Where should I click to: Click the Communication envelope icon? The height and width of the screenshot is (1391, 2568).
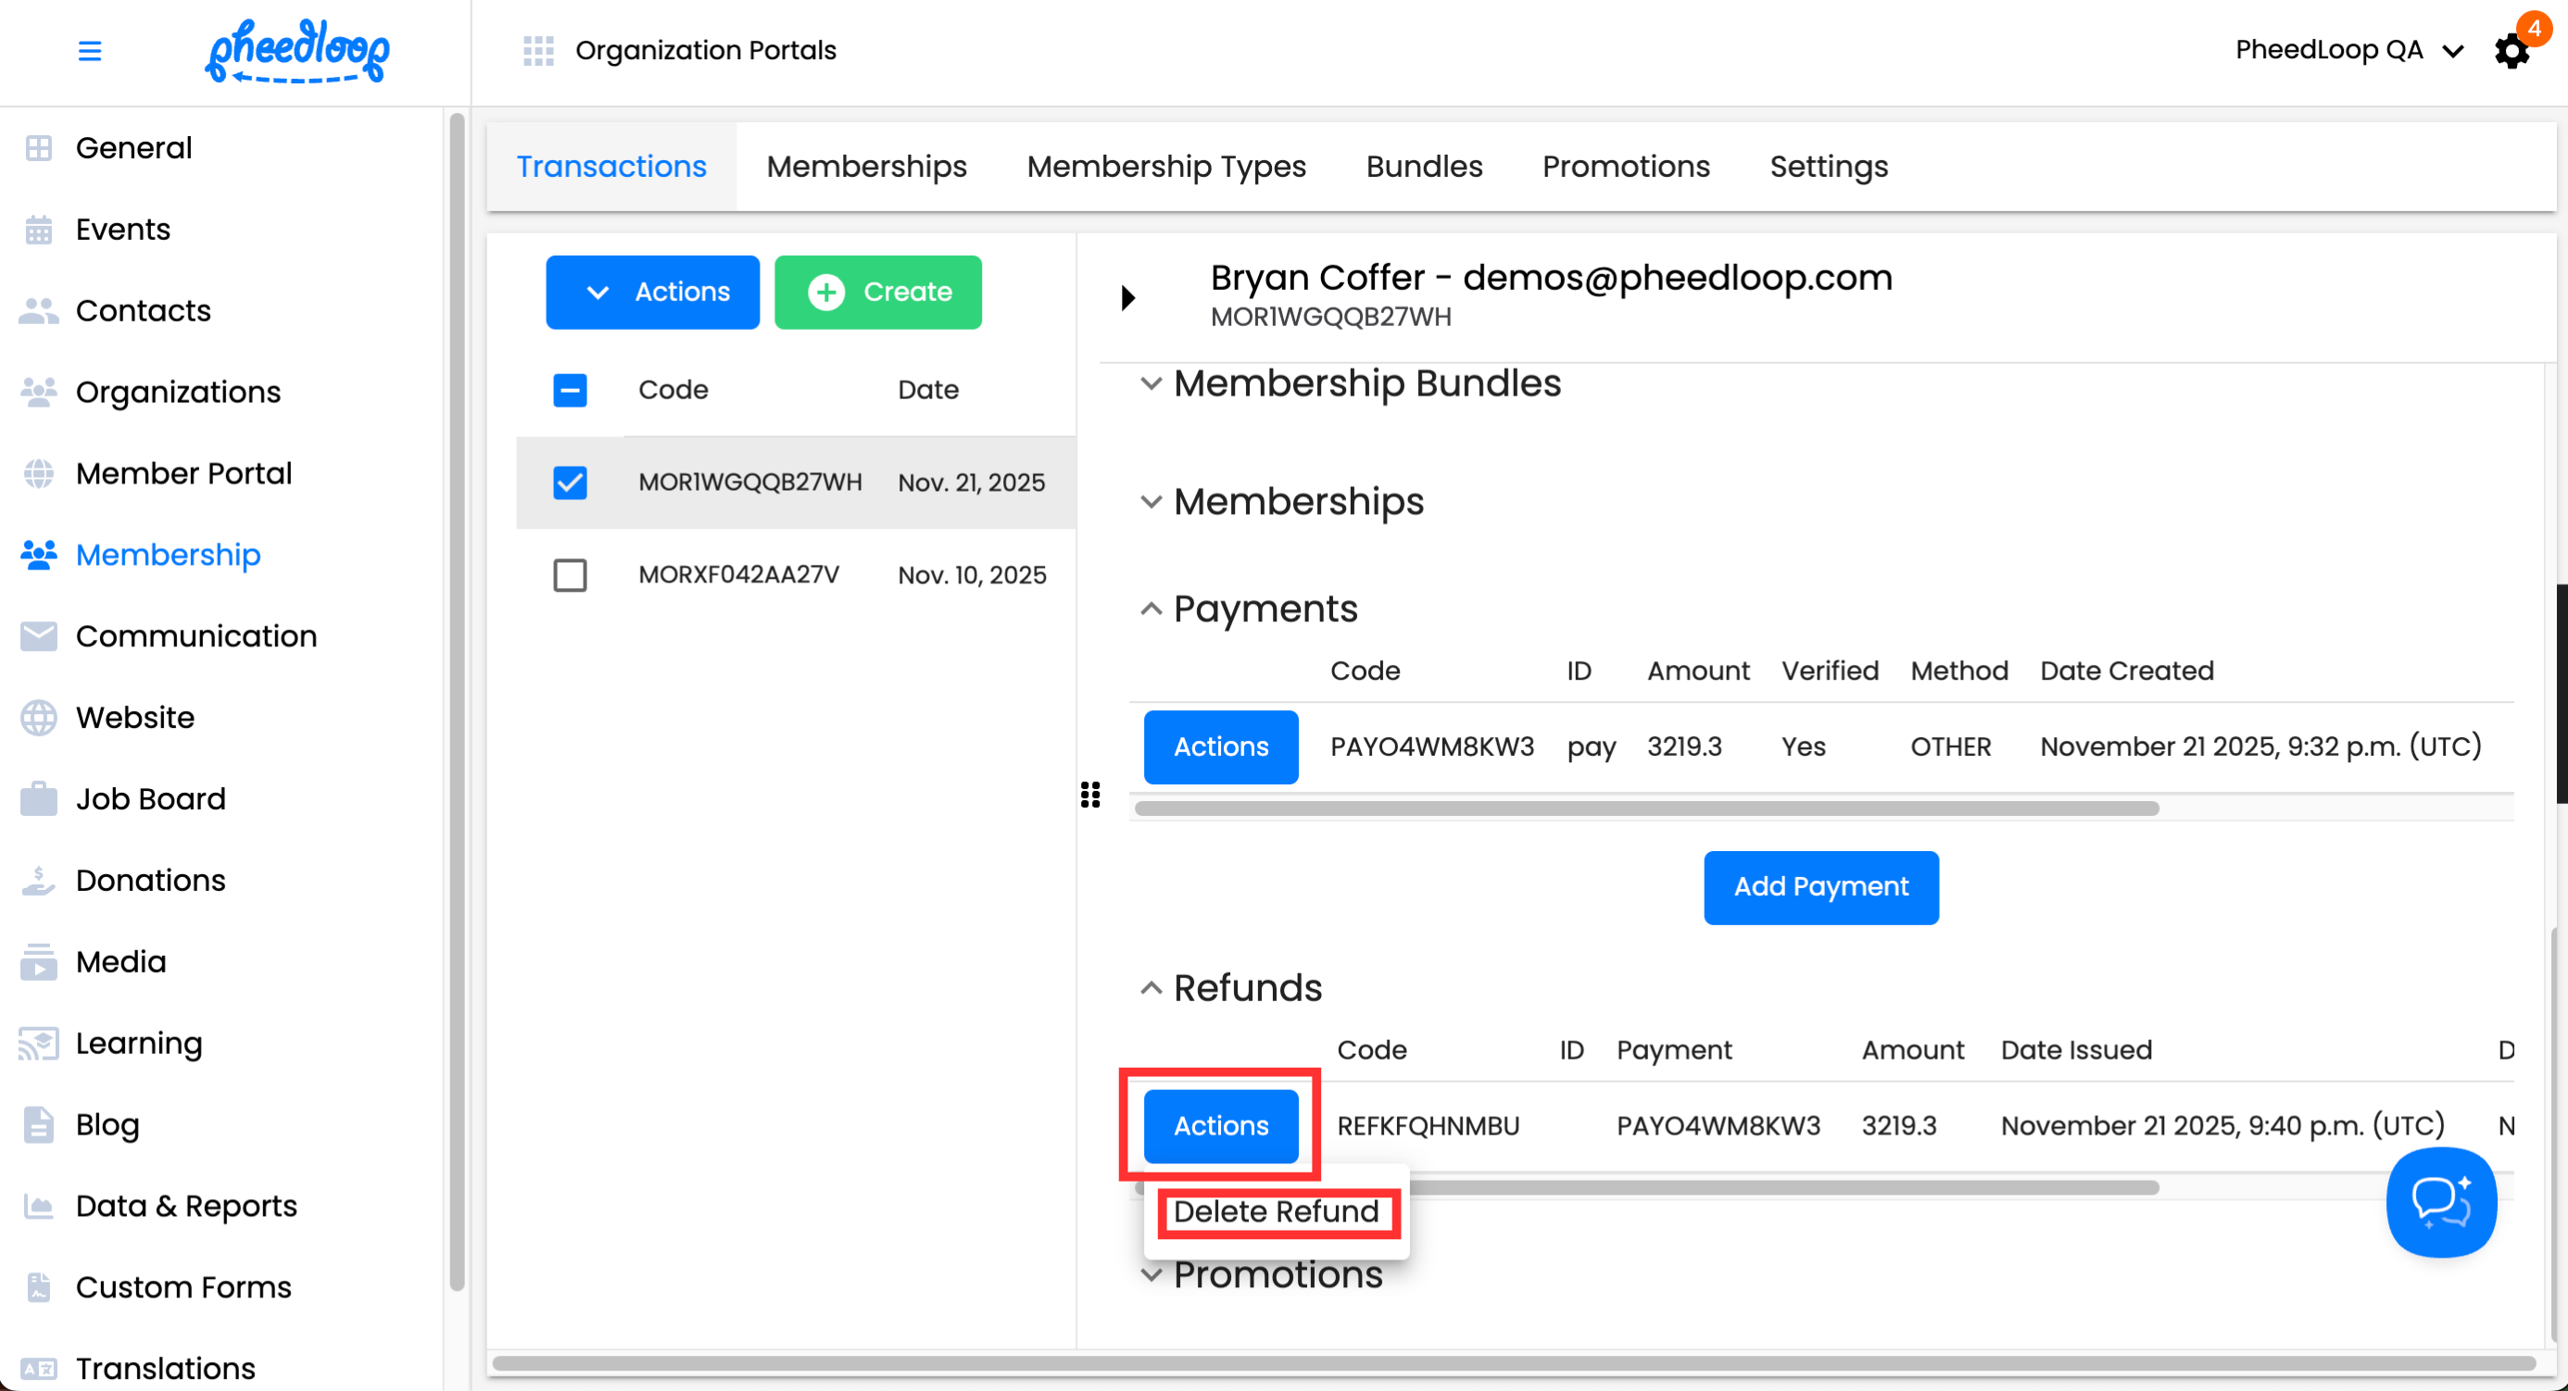38,637
